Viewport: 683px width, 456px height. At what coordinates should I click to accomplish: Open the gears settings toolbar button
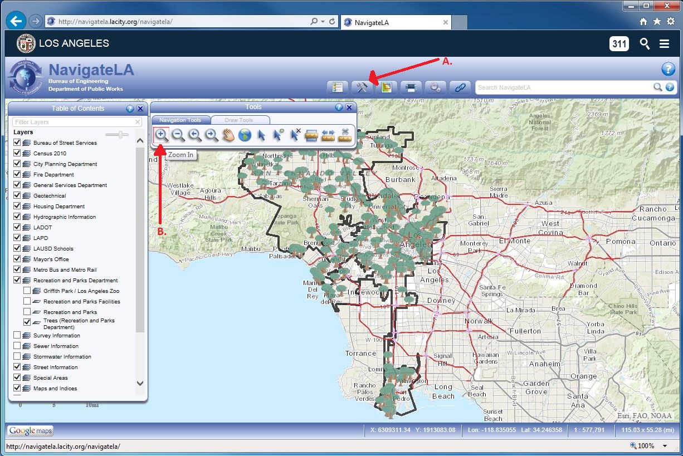435,87
